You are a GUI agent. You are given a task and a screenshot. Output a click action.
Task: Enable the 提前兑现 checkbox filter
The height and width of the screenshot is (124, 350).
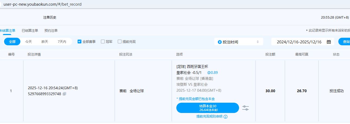(x=120, y=42)
